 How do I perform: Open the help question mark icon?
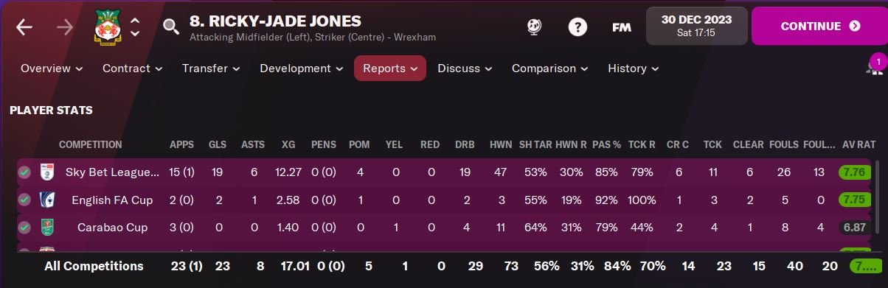(x=577, y=27)
